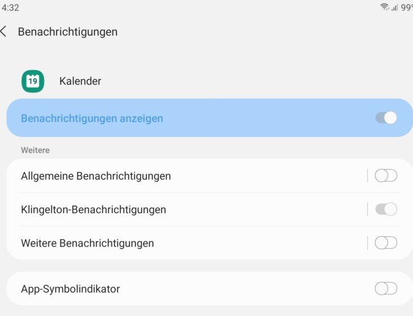
Task: Tap the Benachrichtigungen page title
Action: coord(68,32)
